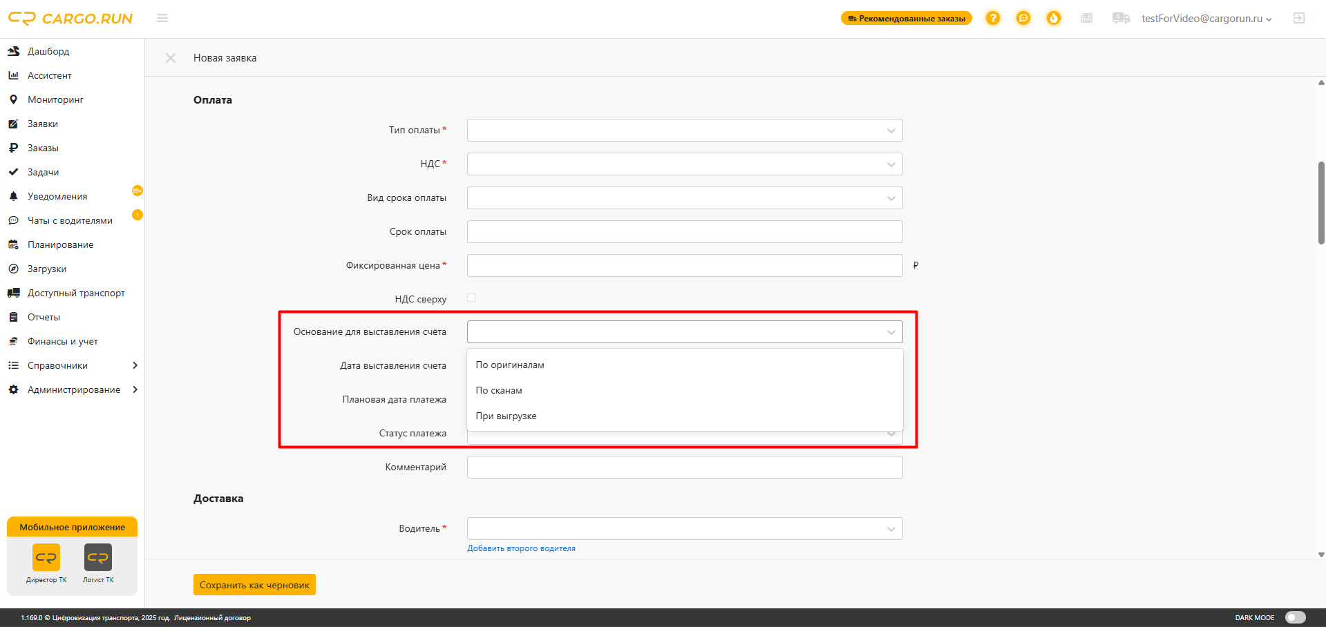Click the Фиксированная цена input field
This screenshot has width=1326, height=627.
(x=684, y=266)
